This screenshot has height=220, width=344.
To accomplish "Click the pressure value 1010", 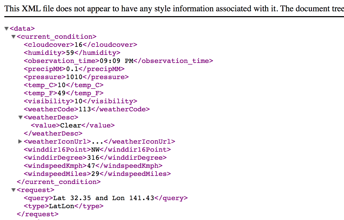I will pyautogui.click(x=74, y=77).
